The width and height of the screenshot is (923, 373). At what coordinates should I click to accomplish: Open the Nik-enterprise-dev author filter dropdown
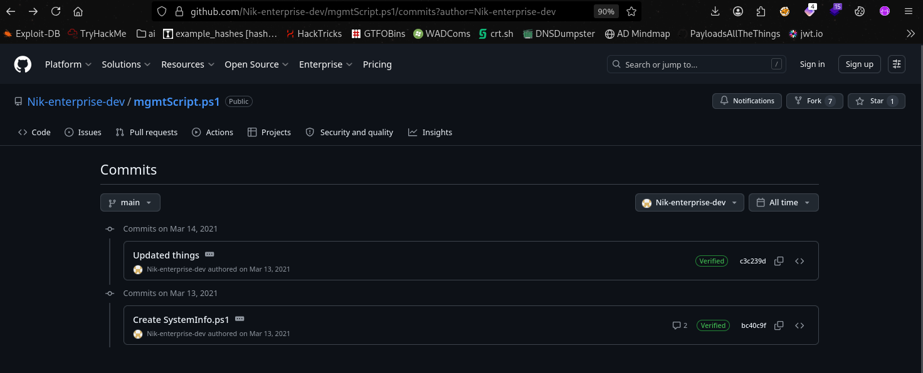click(690, 203)
